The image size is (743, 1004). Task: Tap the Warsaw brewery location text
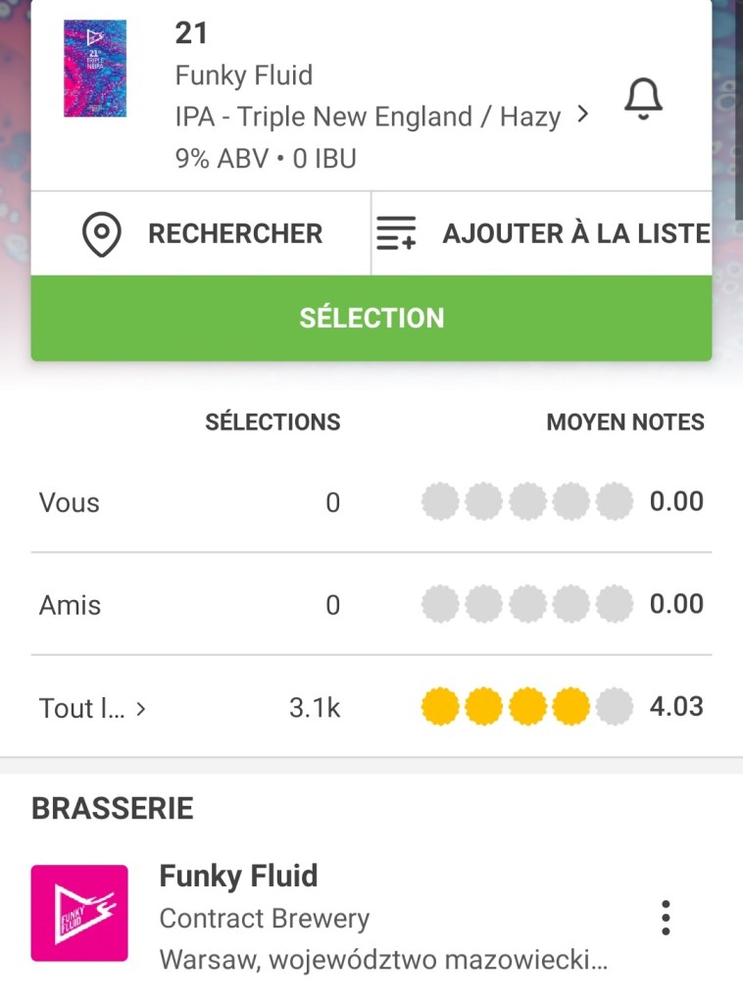coord(383,958)
